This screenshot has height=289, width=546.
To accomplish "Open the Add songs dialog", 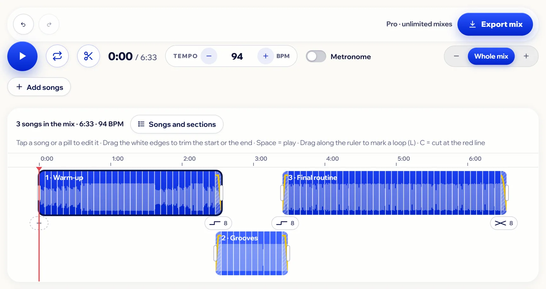I will tap(39, 87).
